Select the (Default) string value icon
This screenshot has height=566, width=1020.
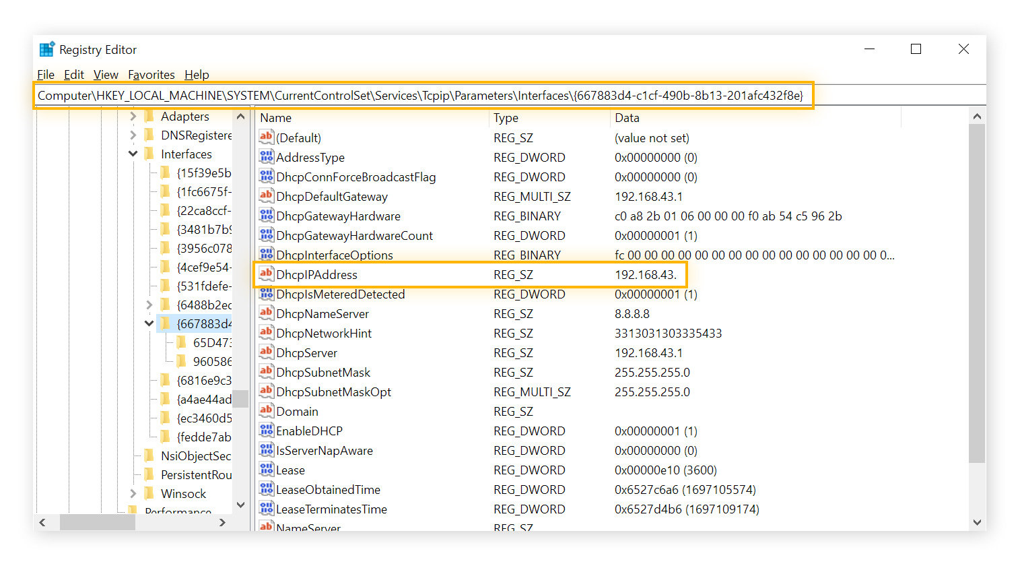267,137
